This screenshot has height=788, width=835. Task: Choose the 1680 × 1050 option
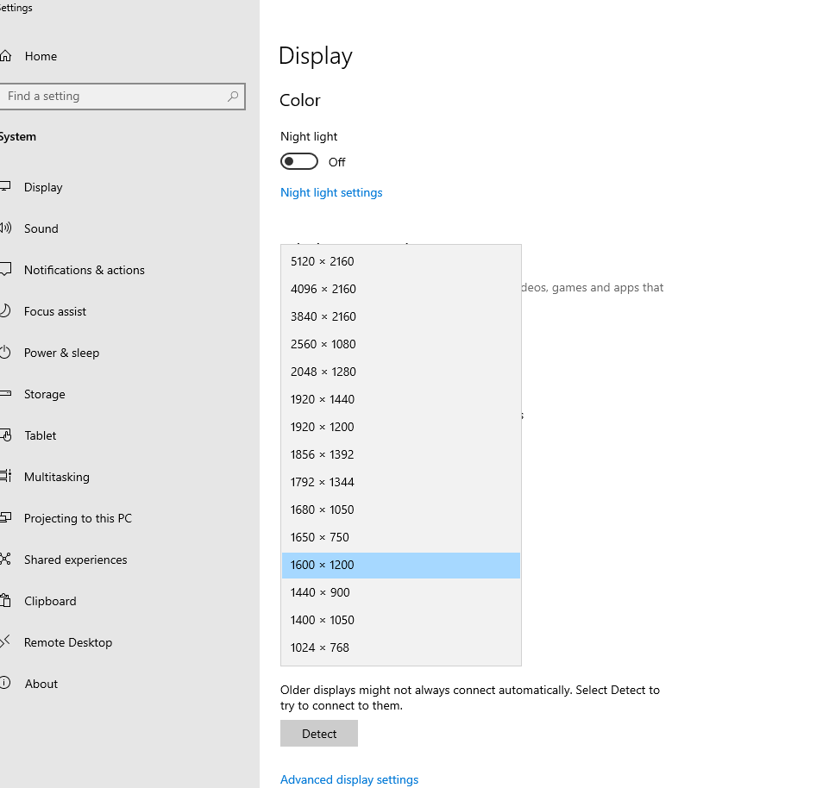[401, 510]
